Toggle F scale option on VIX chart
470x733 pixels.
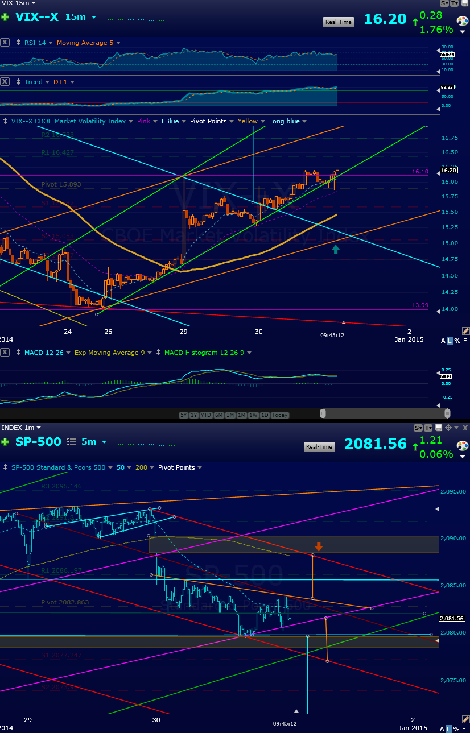[x=465, y=341]
